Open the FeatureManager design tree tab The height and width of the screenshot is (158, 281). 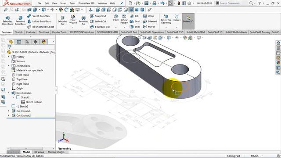[x=11, y=42]
